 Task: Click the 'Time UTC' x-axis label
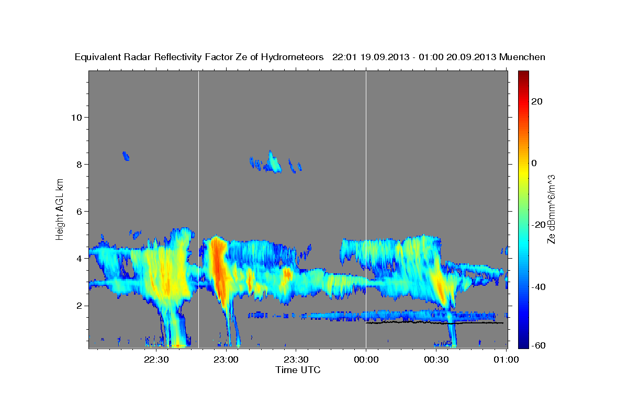[x=298, y=370]
